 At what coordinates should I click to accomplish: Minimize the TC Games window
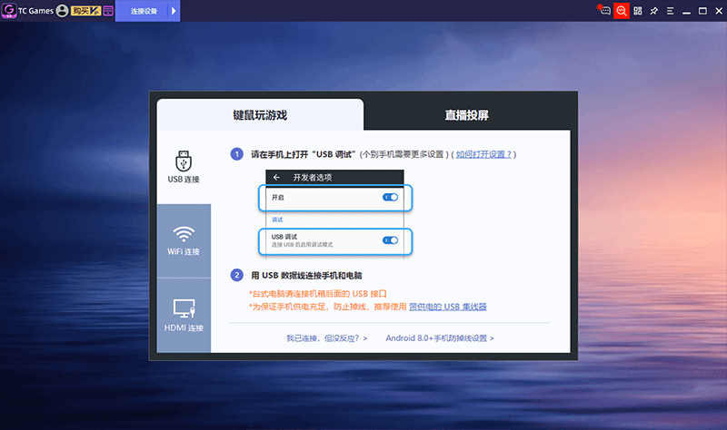[x=687, y=11]
